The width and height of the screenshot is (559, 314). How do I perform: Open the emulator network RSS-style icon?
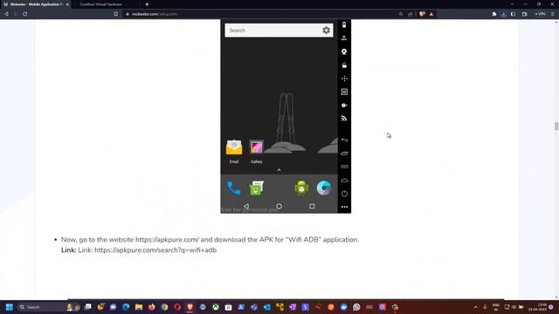(x=344, y=119)
